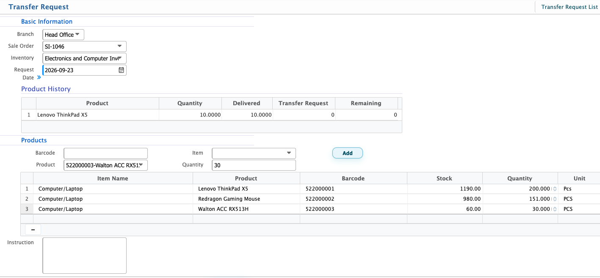Screen dimensions: 600x278
Task: Click quantity stepper for Redragon Gaming Mouse row
Action: pos(555,199)
